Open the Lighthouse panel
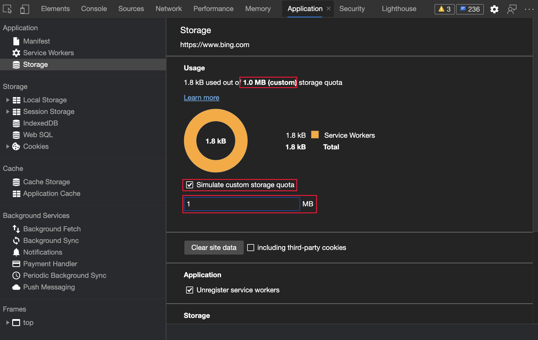Viewport: 538px width, 340px height. click(x=399, y=8)
